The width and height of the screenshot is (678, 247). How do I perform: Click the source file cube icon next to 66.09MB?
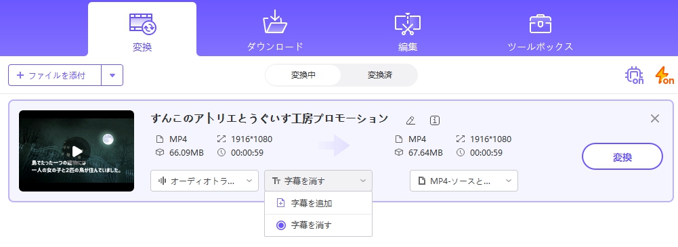(160, 152)
